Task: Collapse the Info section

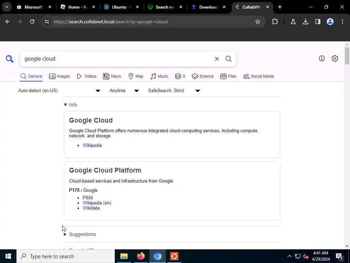Action: (70, 105)
